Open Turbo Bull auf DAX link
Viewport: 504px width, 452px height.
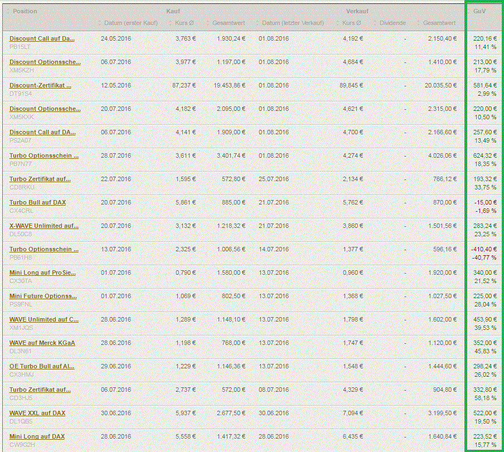click(37, 203)
